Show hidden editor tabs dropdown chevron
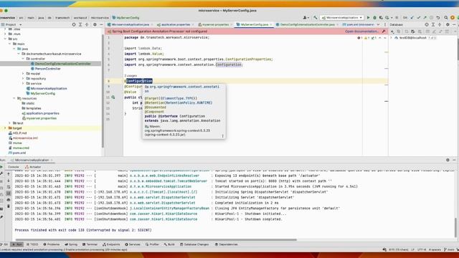The width and height of the screenshot is (459, 258). pyautogui.click(x=378, y=24)
